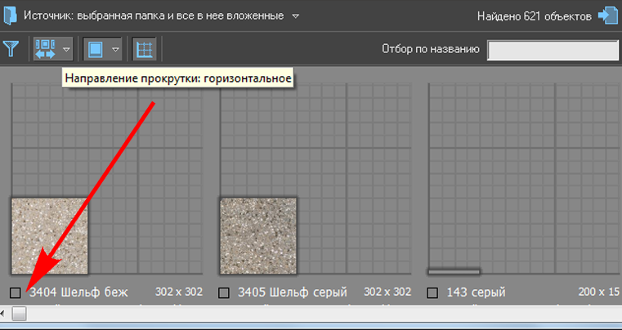This screenshot has width=622, height=330.
Task: Click the Найдено 621 объектов text
Action: pos(535,16)
